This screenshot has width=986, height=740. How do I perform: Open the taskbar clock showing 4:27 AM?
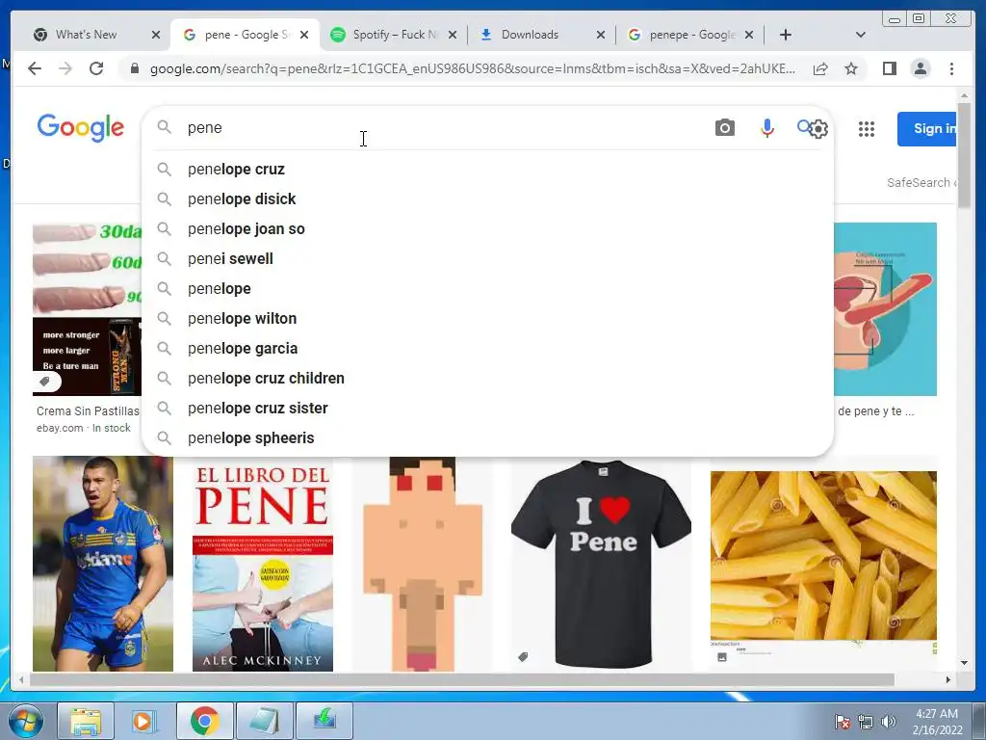point(937,722)
